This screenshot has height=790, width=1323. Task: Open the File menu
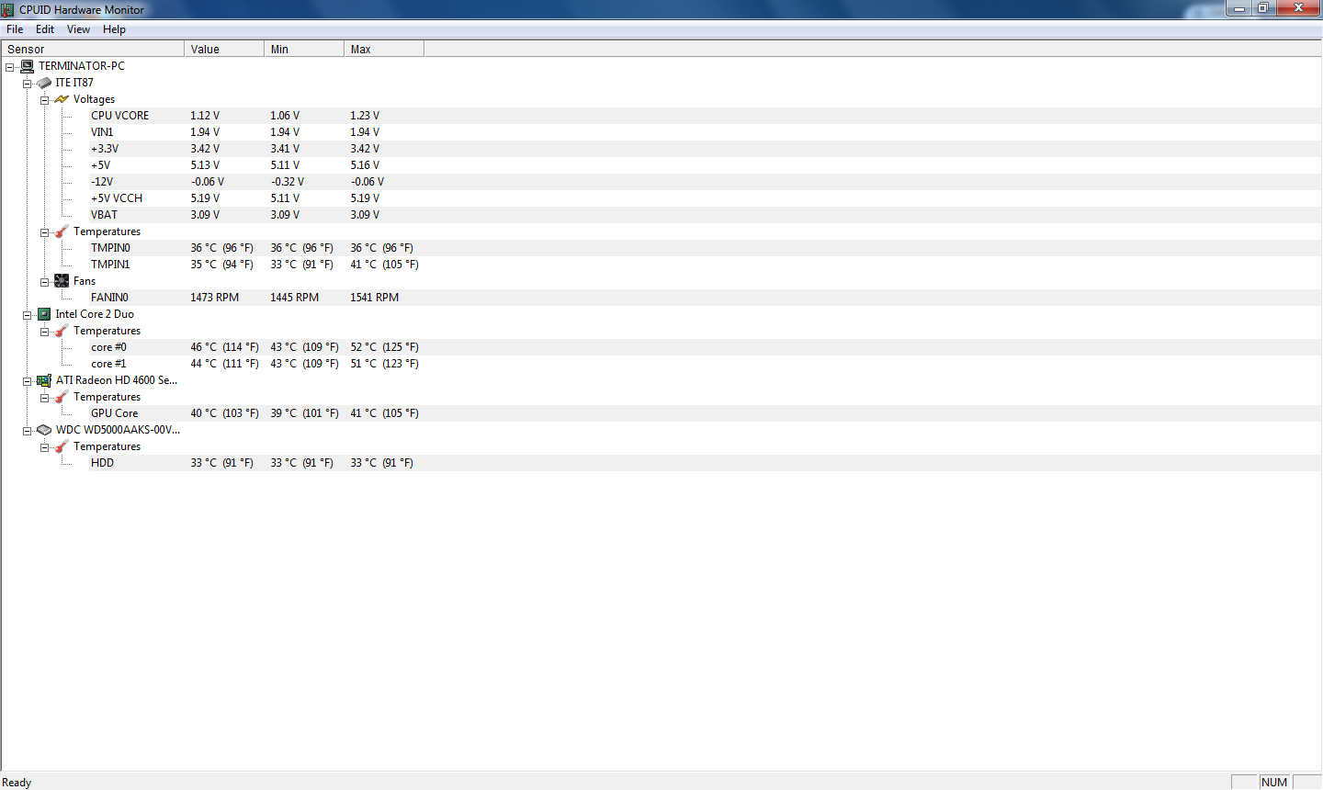[15, 29]
